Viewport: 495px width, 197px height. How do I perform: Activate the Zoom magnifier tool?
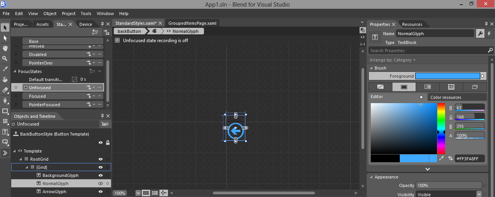[x=5, y=59]
